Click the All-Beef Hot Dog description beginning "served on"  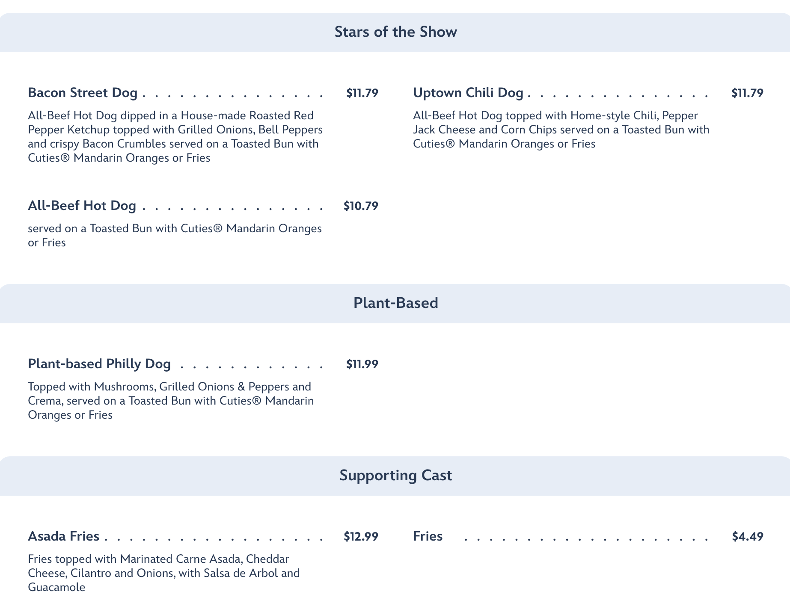click(x=175, y=235)
